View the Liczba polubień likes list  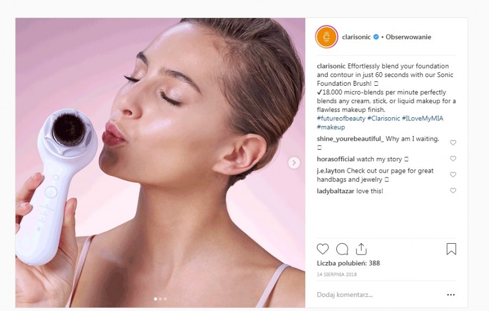pos(348,263)
